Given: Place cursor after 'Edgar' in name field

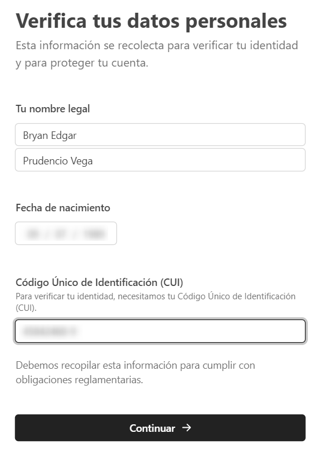Looking at the screenshot, I should 77,135.
